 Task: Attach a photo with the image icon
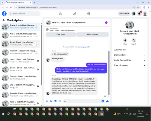(51, 101)
